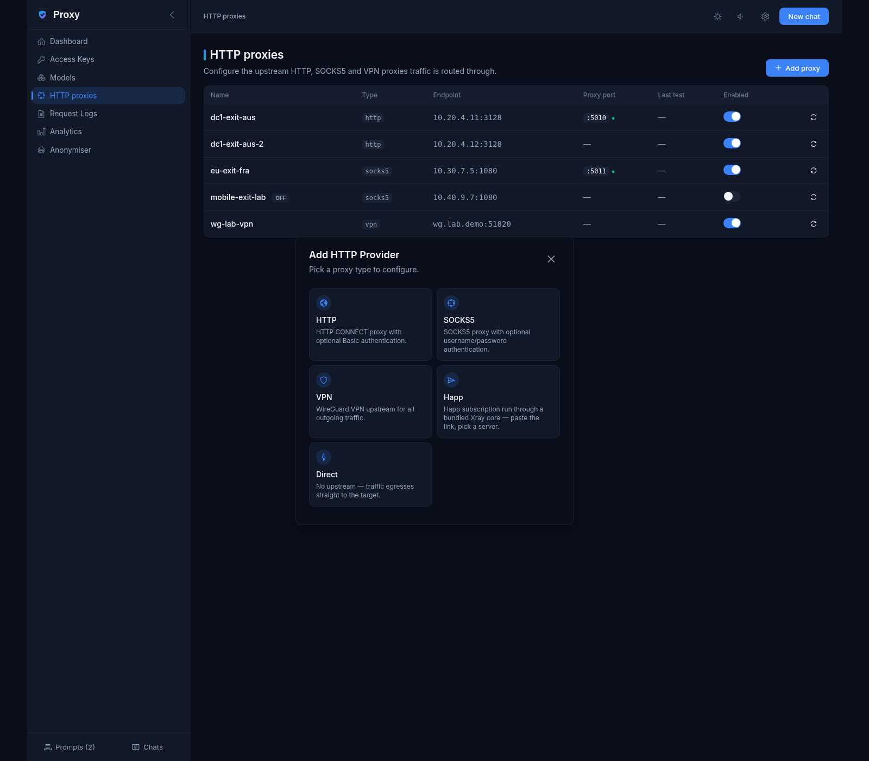Open the Models sidebar item
The width and height of the screenshot is (869, 761).
click(x=109, y=78)
